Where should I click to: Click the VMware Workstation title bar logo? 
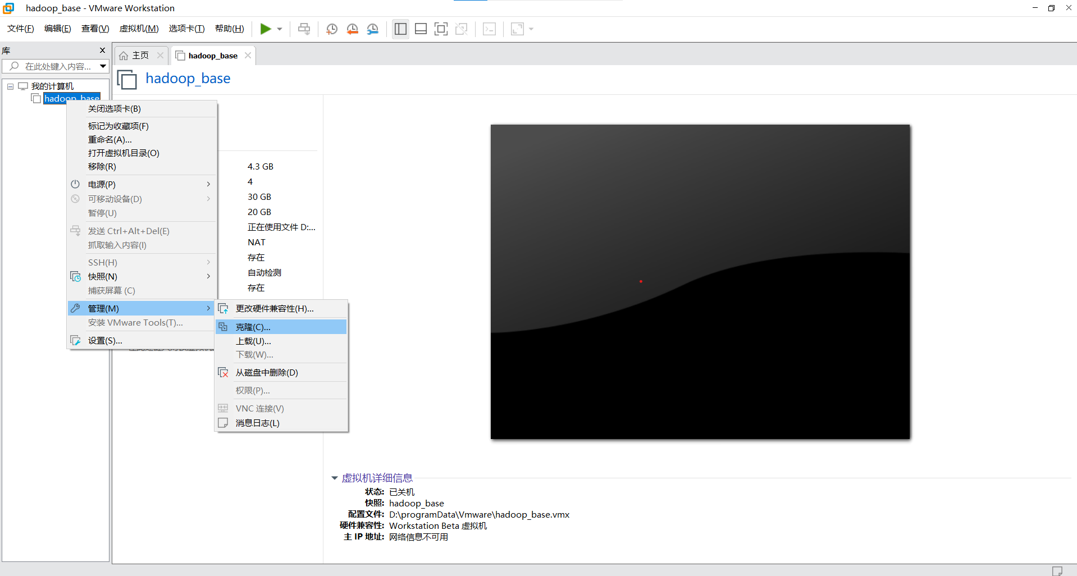8,8
